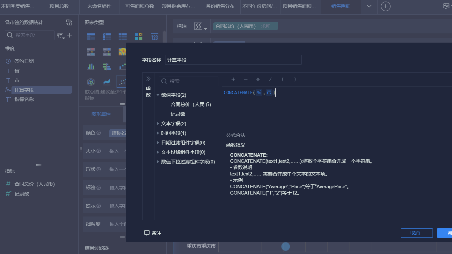The image size is (452, 254).
Task: Select the vertical bar chart type
Action: pos(91,66)
